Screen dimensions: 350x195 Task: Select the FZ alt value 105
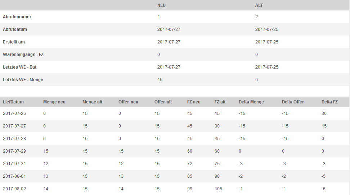[x=218, y=189]
